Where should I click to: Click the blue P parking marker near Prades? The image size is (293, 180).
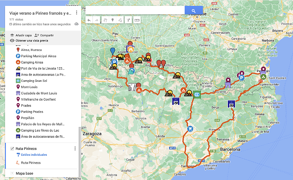coord(242,78)
